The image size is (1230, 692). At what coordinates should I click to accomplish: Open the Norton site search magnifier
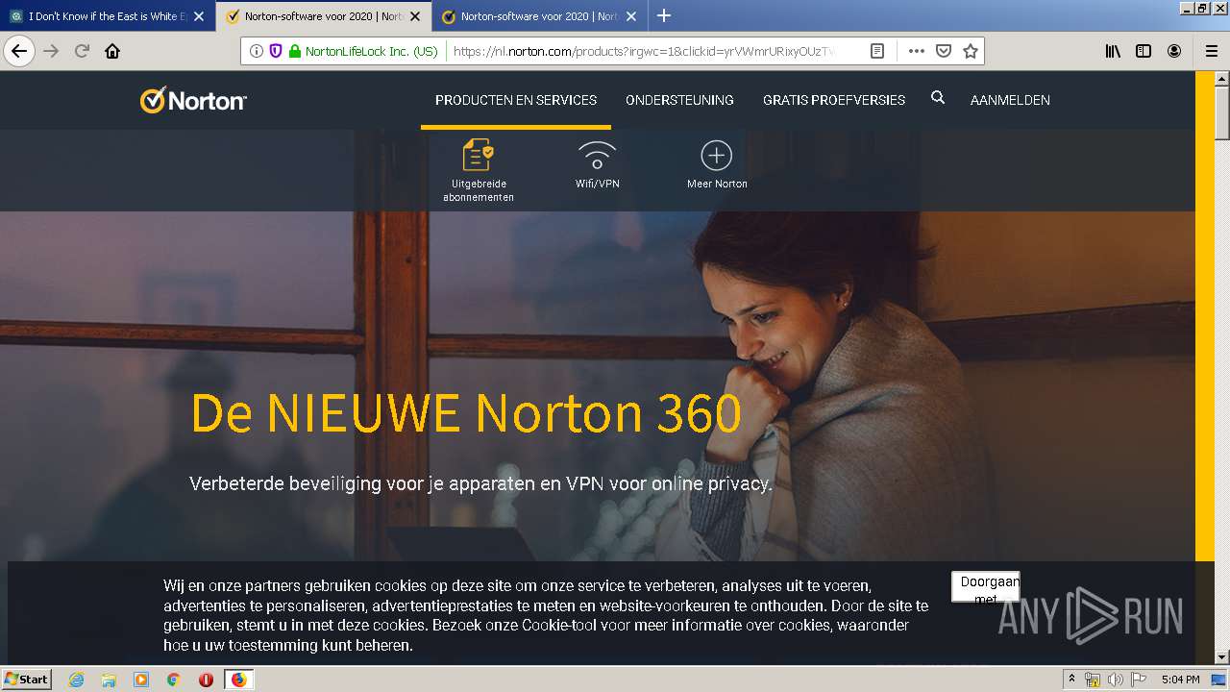pos(938,98)
